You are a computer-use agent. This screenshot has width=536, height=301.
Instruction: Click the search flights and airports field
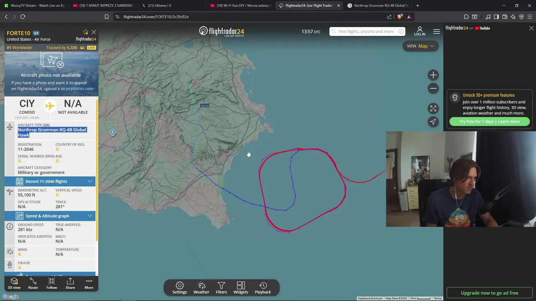(x=367, y=31)
